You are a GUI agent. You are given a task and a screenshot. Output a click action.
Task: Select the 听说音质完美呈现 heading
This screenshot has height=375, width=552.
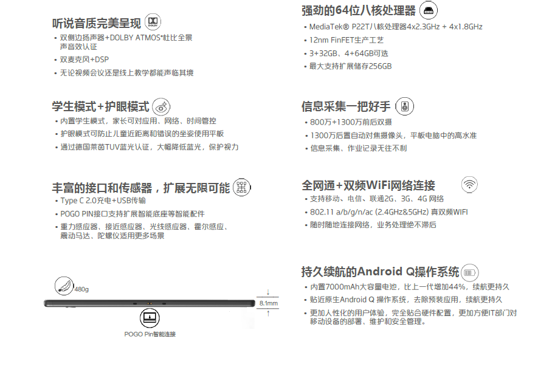(97, 24)
